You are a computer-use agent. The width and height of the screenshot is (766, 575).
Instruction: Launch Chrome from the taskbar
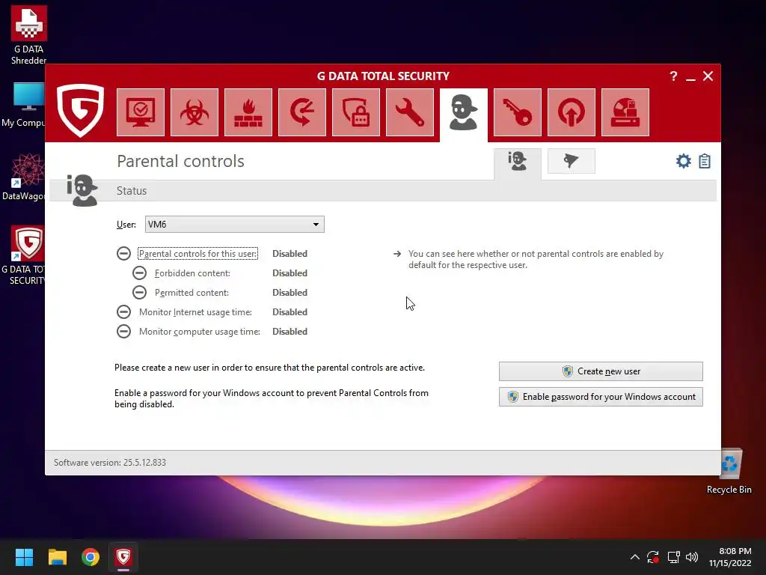point(91,557)
